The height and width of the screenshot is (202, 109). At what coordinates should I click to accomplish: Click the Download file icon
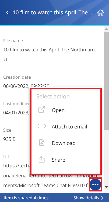click(x=41, y=143)
